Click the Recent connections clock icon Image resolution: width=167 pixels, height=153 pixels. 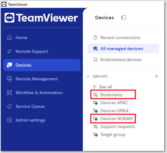coord(95,38)
